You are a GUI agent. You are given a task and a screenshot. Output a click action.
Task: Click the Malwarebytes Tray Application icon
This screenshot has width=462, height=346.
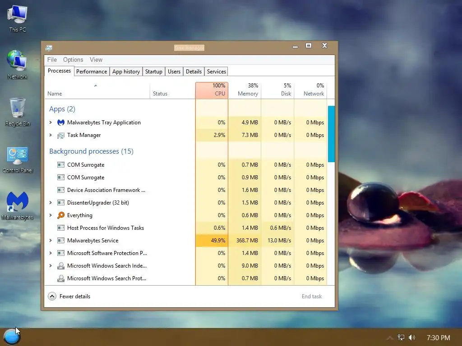pos(61,123)
